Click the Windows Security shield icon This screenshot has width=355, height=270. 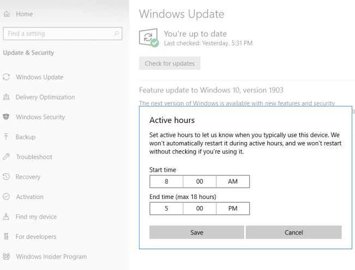(x=7, y=117)
